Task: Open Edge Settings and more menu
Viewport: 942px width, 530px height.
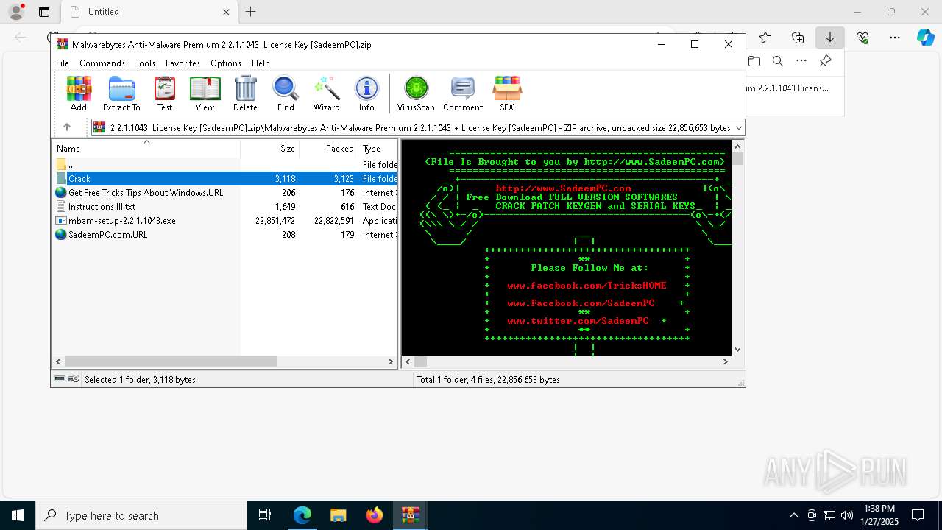Action: 894,38
